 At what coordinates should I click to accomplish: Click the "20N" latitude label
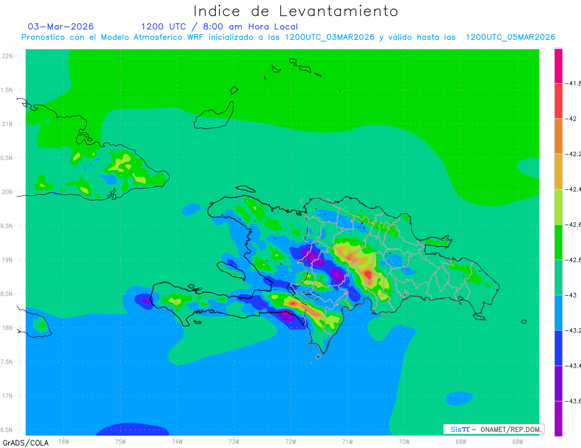pyautogui.click(x=8, y=192)
